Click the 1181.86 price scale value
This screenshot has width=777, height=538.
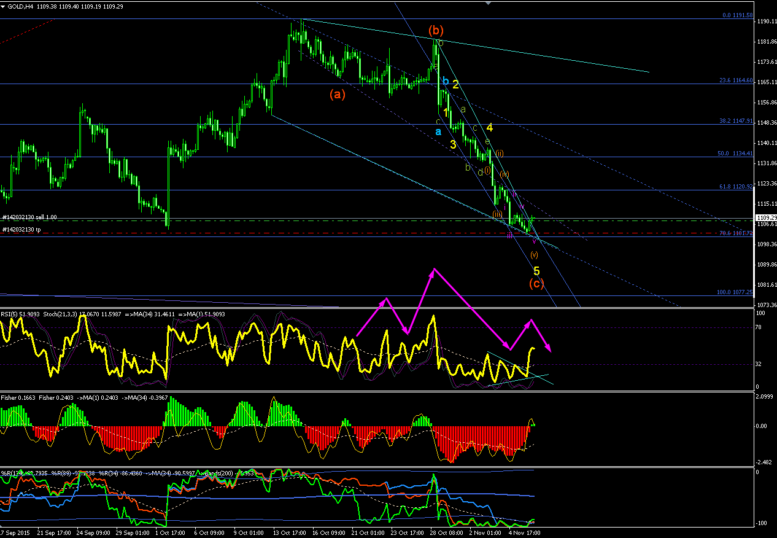pyautogui.click(x=766, y=42)
